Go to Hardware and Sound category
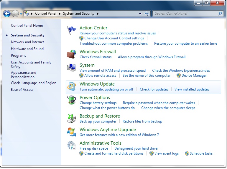Image resolution: width=227 pixels, height=169 pixels. click(x=27, y=49)
